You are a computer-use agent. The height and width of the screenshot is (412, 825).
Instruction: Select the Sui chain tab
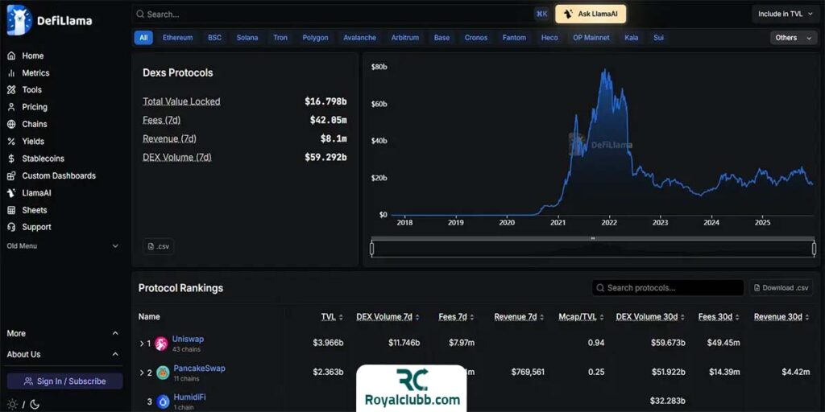click(x=658, y=38)
